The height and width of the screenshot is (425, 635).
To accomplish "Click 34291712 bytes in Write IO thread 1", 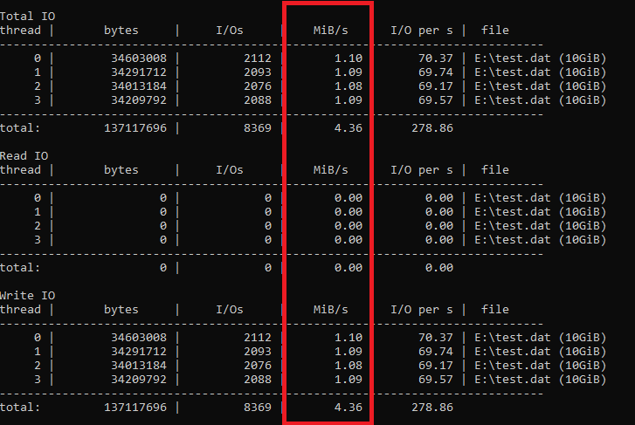I will (x=139, y=352).
